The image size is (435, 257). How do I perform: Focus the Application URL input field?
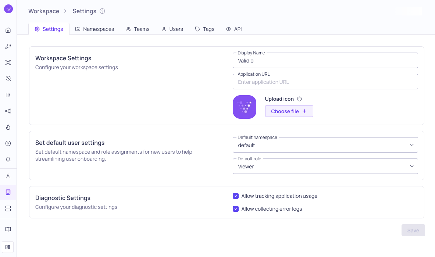click(x=325, y=82)
